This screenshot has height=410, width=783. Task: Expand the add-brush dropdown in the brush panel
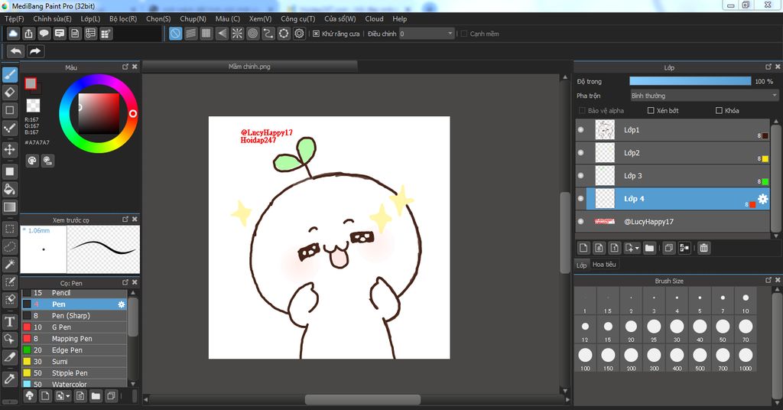(x=68, y=396)
